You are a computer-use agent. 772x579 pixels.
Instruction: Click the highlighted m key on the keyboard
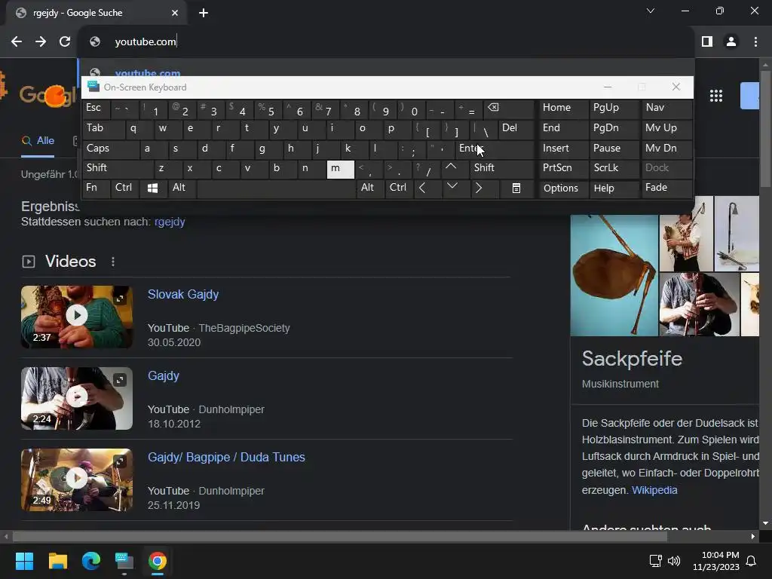(340, 169)
